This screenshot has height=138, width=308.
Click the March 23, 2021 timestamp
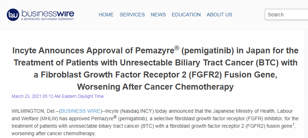pos(57,96)
